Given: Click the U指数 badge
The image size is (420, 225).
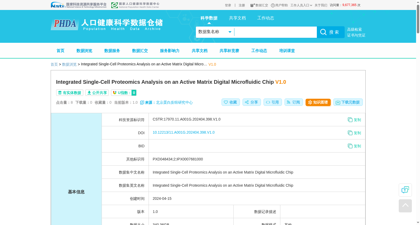Looking at the screenshot, I should pyautogui.click(x=124, y=93).
